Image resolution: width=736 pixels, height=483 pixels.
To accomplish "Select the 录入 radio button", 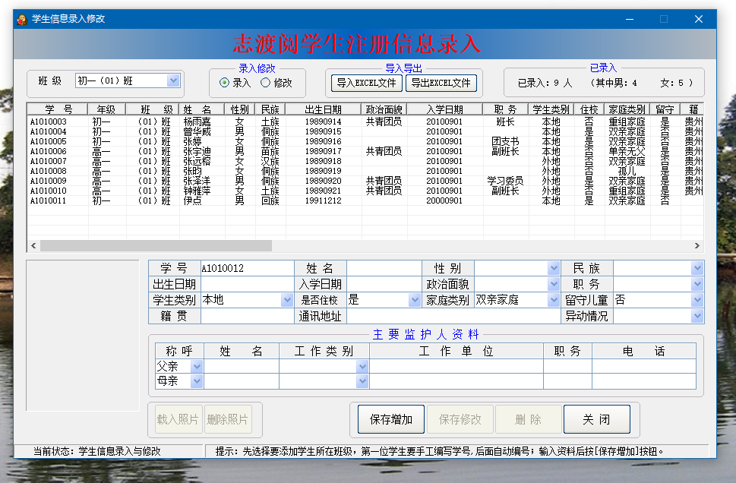I will tap(224, 83).
